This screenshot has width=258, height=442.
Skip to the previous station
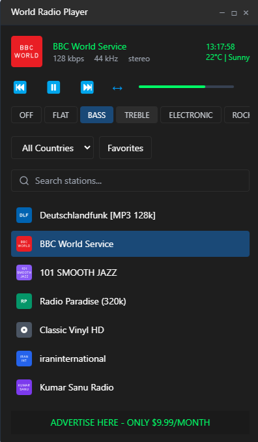[20, 87]
